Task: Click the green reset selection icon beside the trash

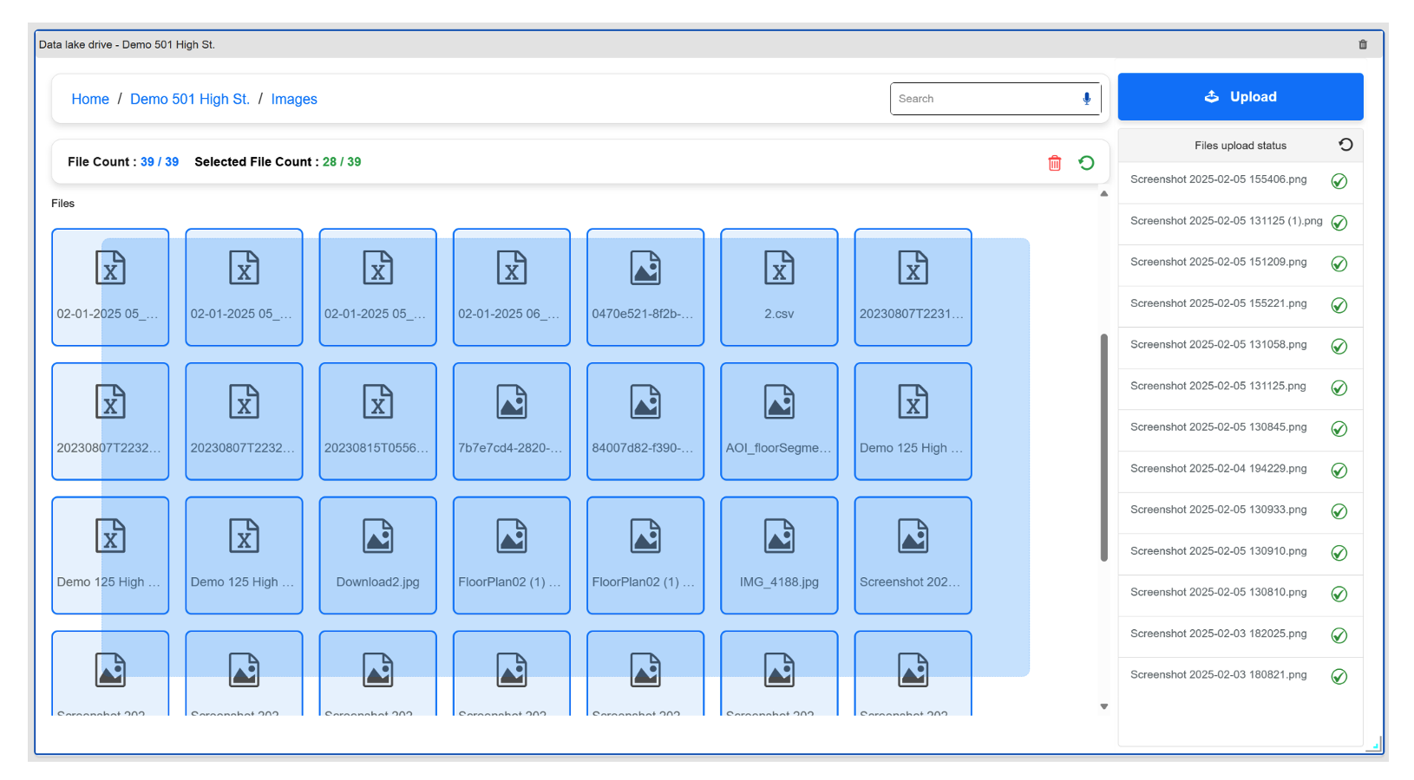Action: click(x=1086, y=162)
